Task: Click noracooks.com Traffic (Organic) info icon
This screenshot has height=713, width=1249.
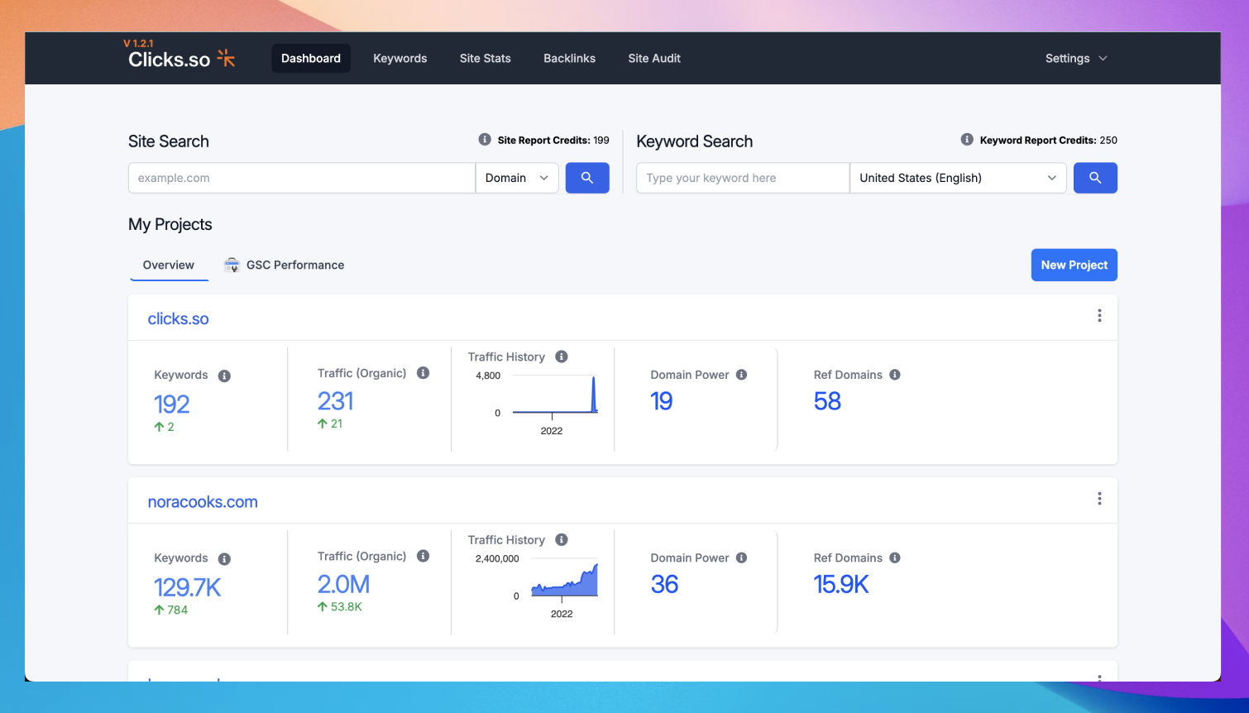Action: [423, 556]
